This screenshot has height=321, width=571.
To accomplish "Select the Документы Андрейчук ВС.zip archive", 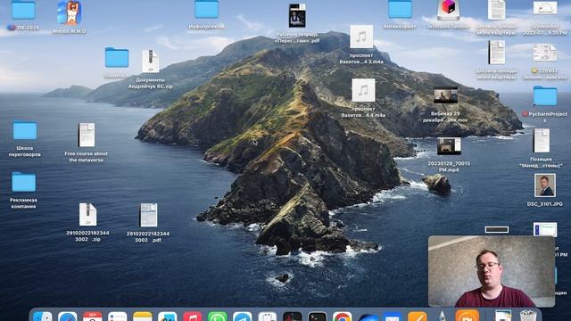I will tap(151, 62).
